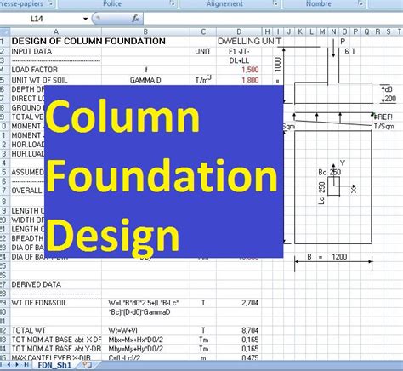Select column B header
Image resolution: width=403 pixels, height=371 pixels.
point(145,31)
